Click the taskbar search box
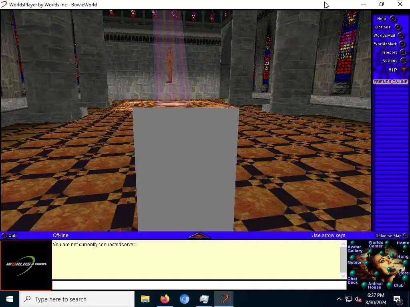The image size is (410, 307). tap(77, 299)
